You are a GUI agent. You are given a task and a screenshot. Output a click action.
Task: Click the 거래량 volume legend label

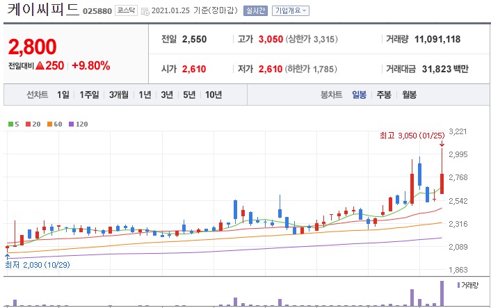click(x=469, y=285)
